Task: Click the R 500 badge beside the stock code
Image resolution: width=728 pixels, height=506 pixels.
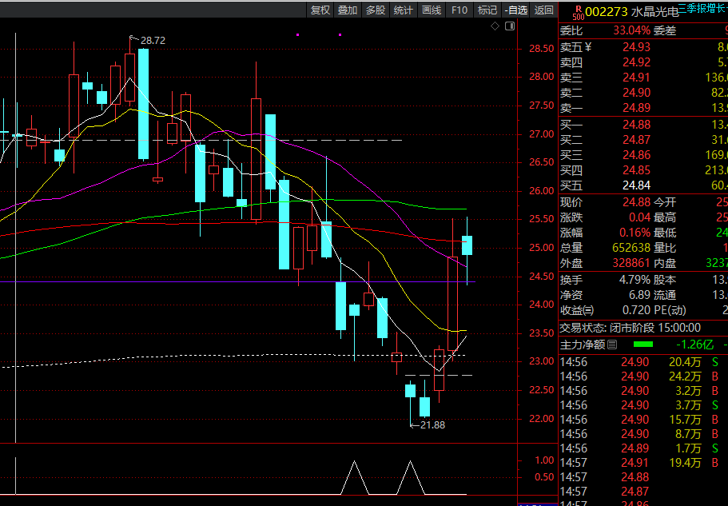Action: (x=578, y=13)
